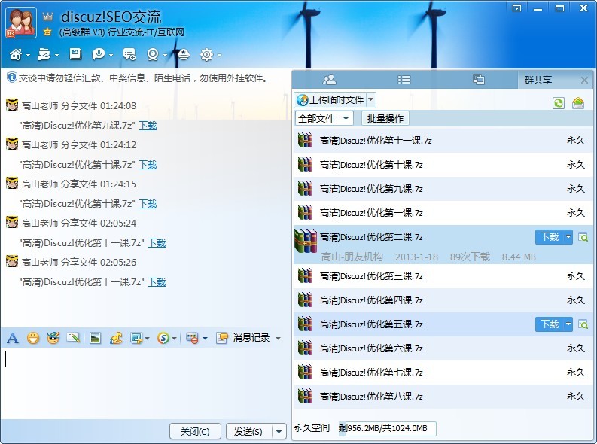Click 下载 link for 02:05:26 第十一课.7z message
This screenshot has height=444, width=597.
pos(157,282)
